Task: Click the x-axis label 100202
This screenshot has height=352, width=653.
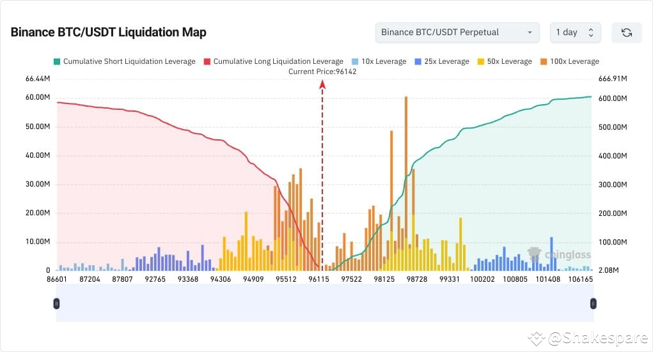Action: pyautogui.click(x=482, y=279)
